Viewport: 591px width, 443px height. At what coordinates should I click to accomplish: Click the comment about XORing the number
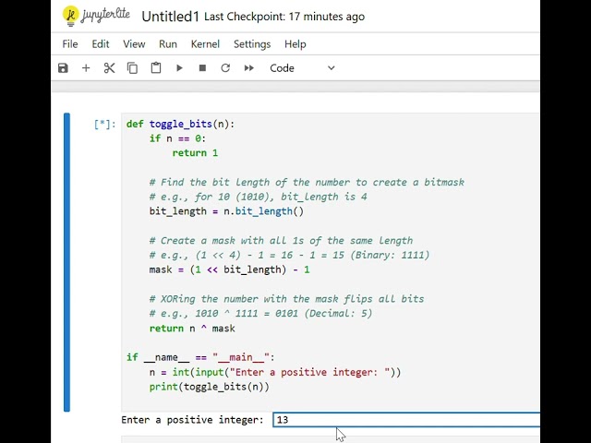click(286, 299)
